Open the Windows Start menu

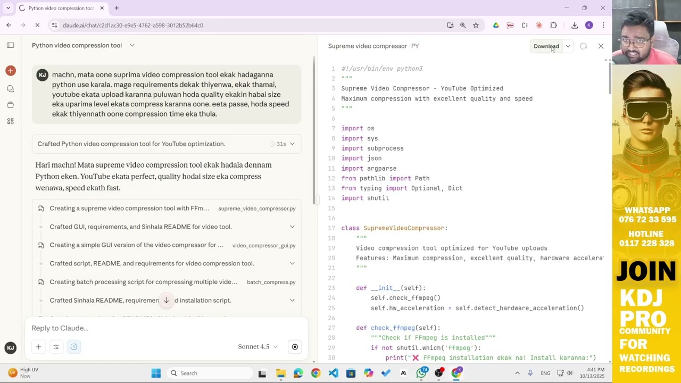[156, 373]
